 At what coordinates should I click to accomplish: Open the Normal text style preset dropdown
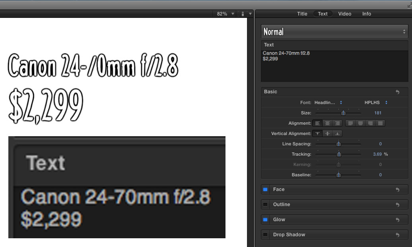(x=334, y=32)
